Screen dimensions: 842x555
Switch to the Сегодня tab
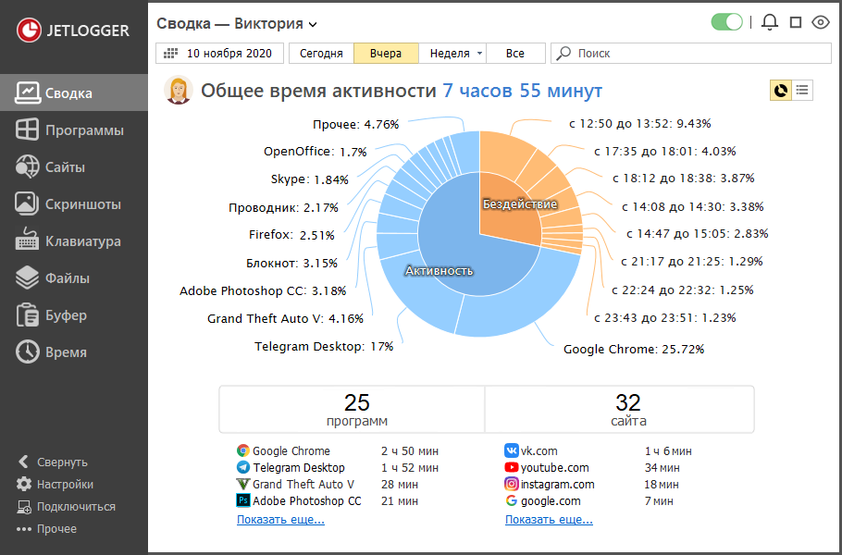point(320,53)
